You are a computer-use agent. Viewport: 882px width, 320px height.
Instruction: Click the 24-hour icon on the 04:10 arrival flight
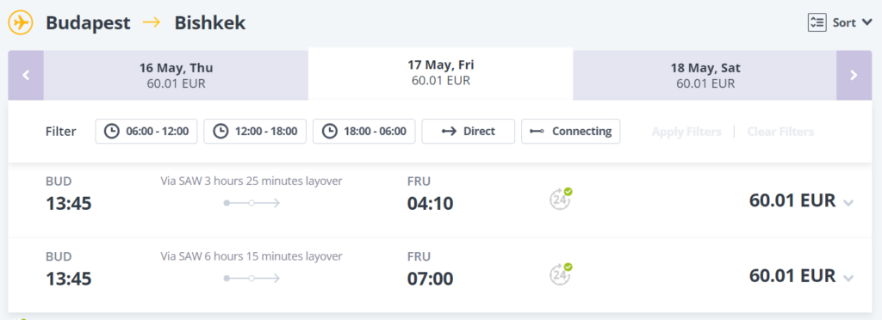click(x=561, y=199)
